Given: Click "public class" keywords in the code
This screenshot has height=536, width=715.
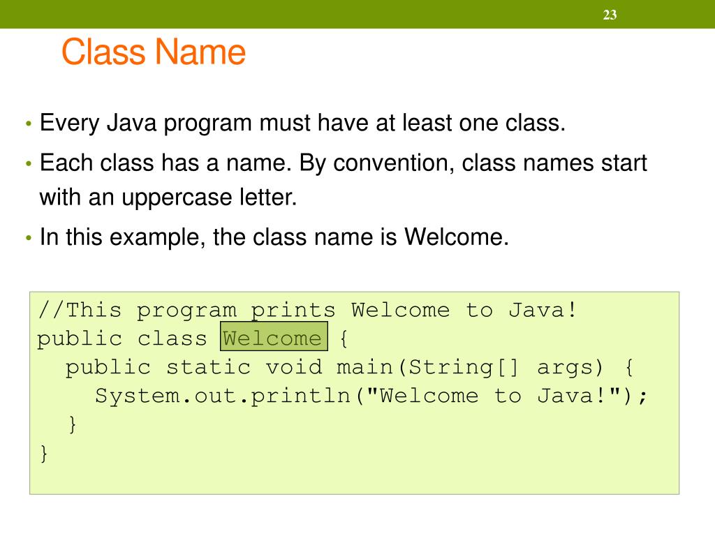Looking at the screenshot, I should (122, 340).
